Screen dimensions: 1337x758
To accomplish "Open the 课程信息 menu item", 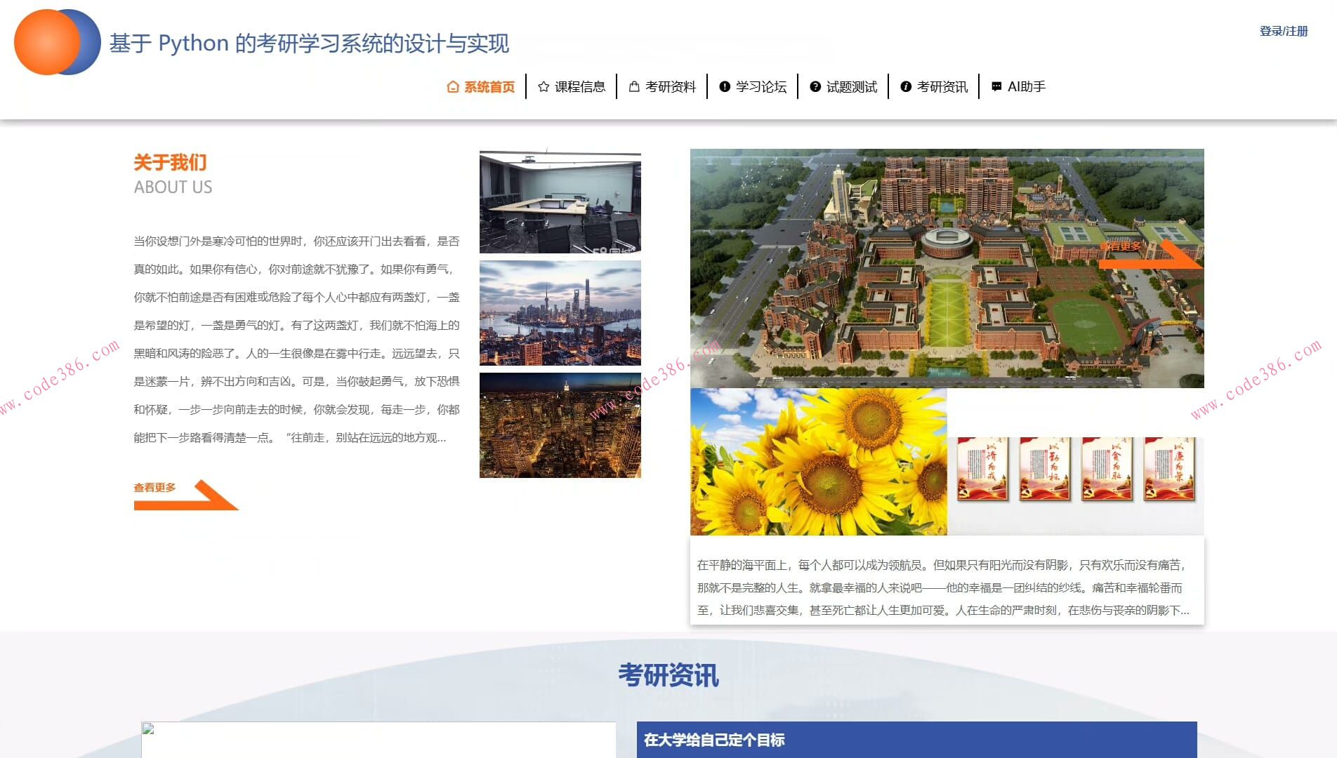I will tap(572, 87).
